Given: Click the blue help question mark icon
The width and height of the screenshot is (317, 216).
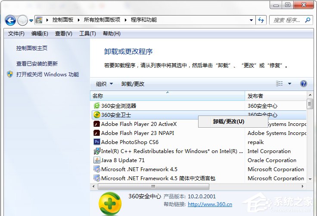Looking at the screenshot, I should [x=304, y=84].
